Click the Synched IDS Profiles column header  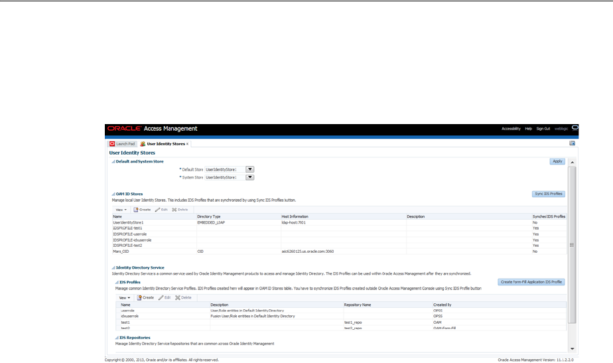(549, 217)
